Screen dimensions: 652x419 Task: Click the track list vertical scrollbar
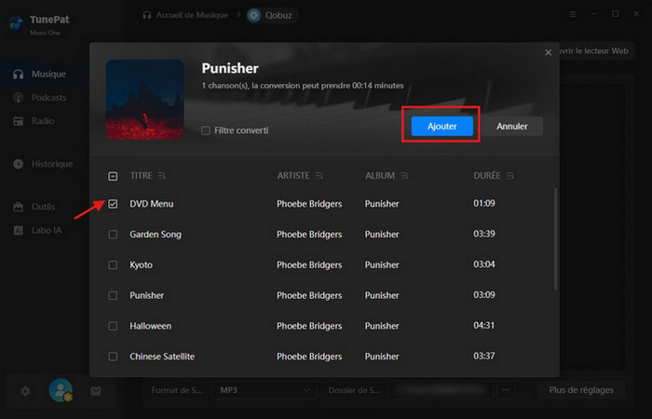tap(556, 242)
